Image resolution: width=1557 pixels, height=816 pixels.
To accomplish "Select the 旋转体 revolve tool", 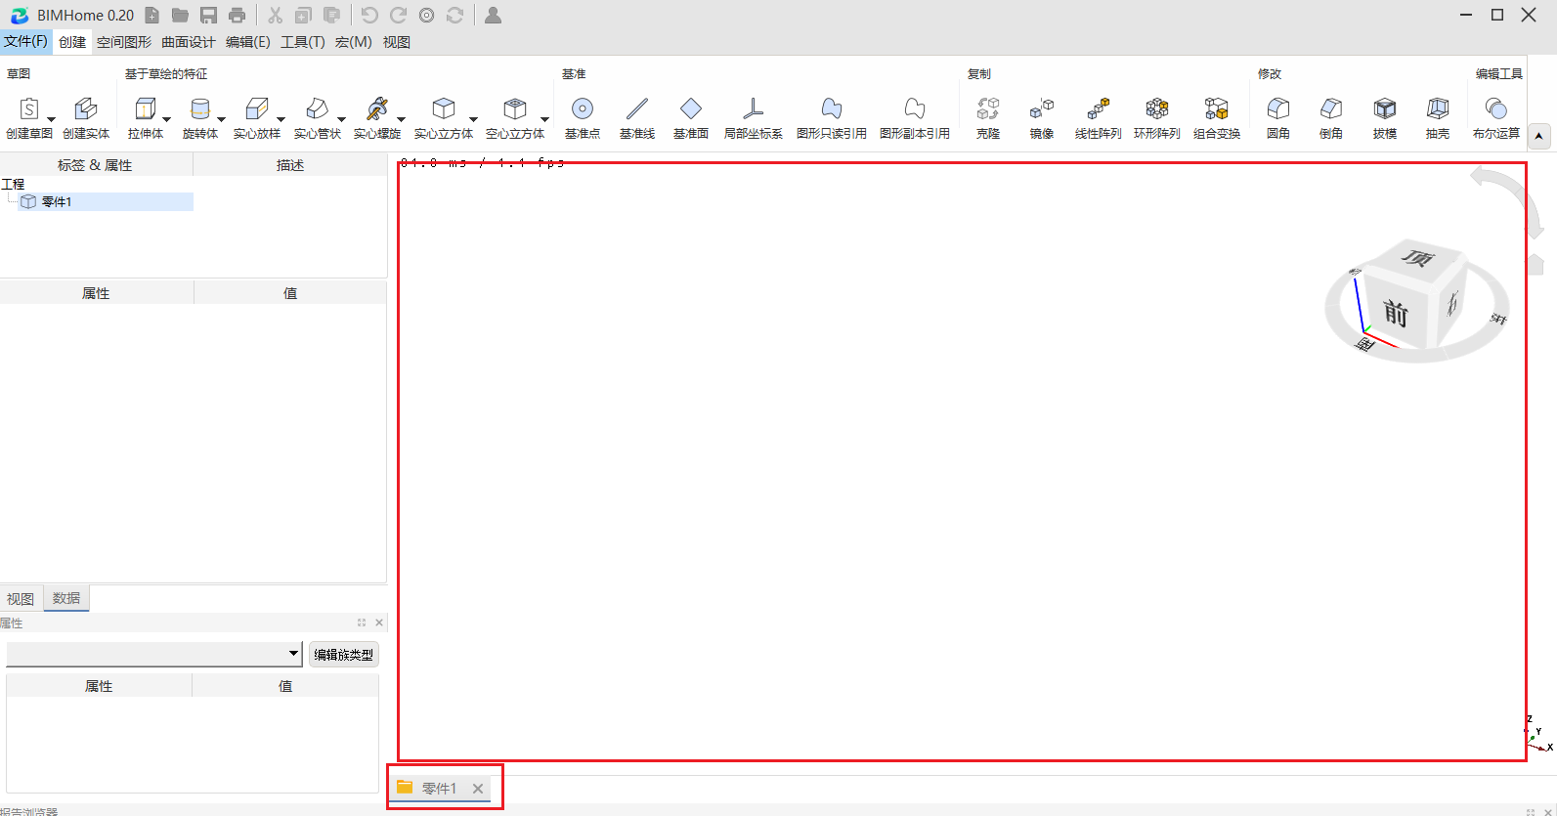I will [199, 109].
